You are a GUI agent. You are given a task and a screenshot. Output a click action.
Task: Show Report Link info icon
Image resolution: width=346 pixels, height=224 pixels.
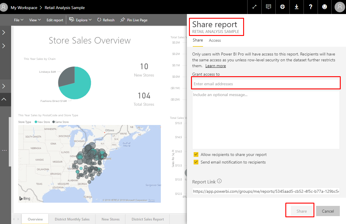click(x=219, y=181)
